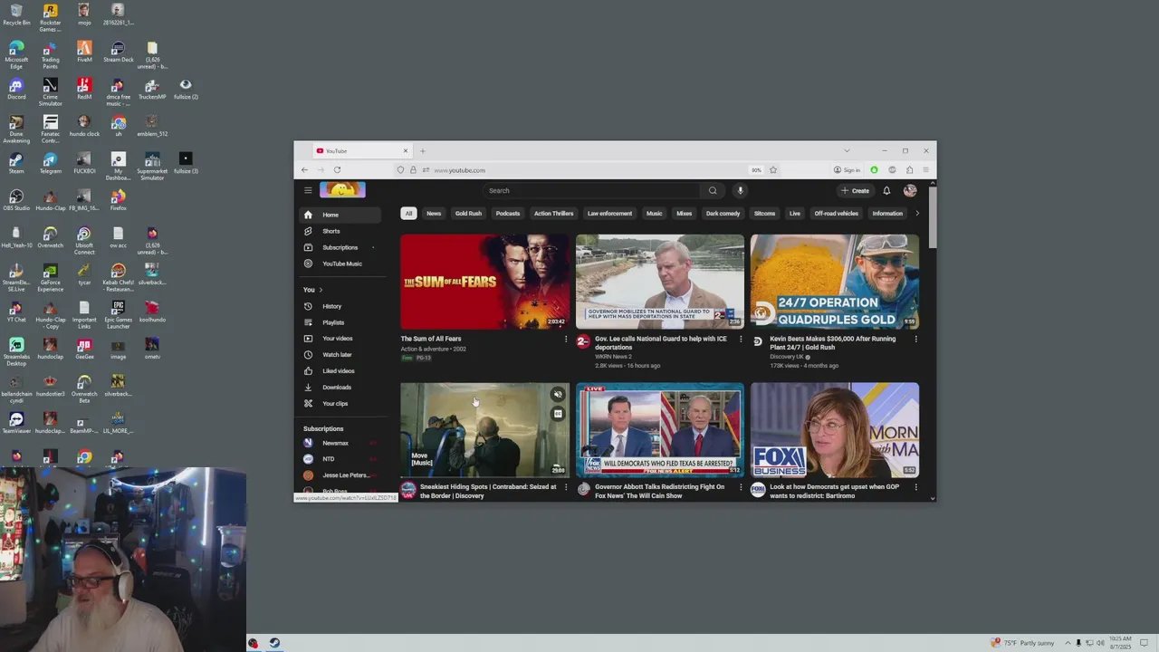
Task: Open options for Governor Abbott video
Action: click(x=741, y=487)
